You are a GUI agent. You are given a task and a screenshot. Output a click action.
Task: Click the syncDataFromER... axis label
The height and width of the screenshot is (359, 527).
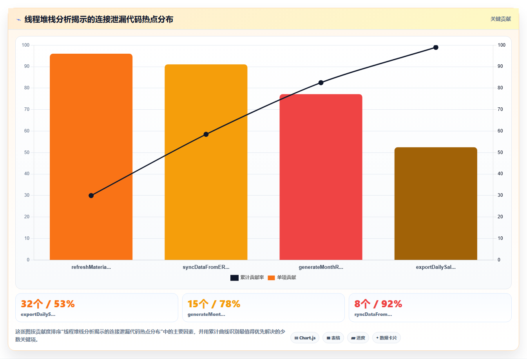click(206, 267)
